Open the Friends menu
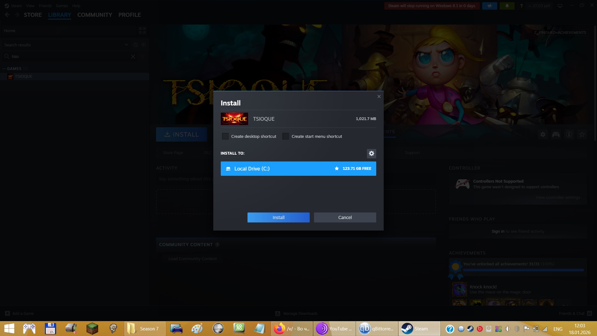The image size is (597, 336). 45,6
